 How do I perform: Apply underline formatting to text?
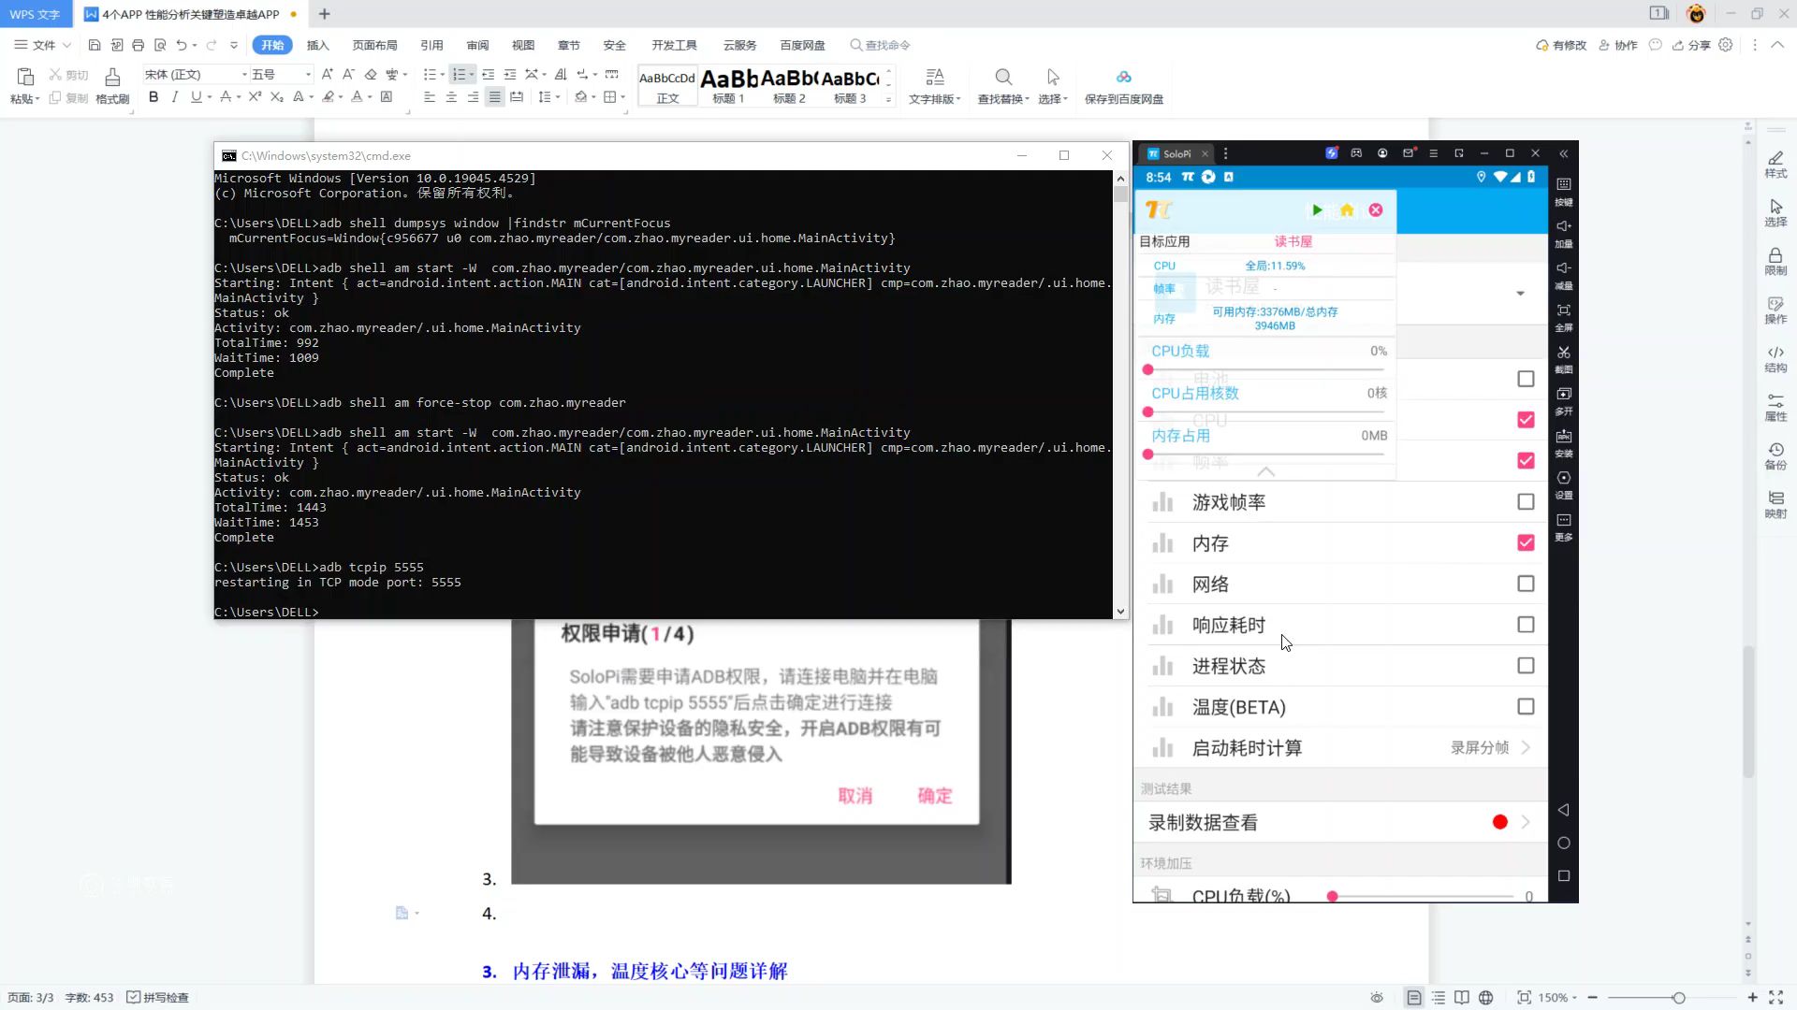[195, 96]
